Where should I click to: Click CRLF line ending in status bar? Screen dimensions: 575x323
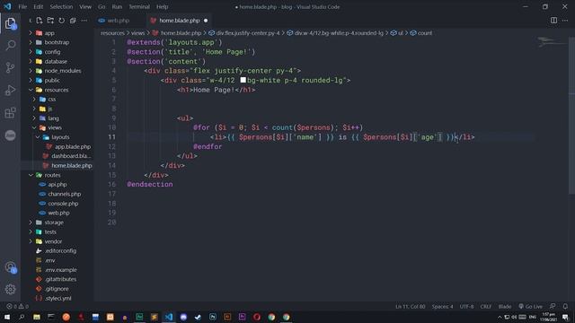pyautogui.click(x=485, y=307)
